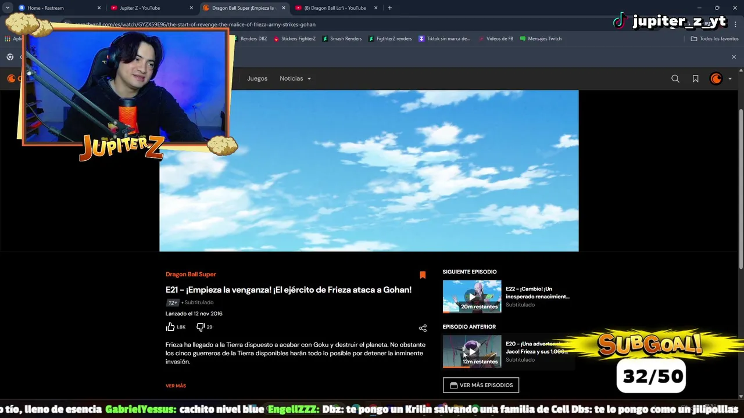Open Tiktok sin marca de... bookmark

pos(444,39)
